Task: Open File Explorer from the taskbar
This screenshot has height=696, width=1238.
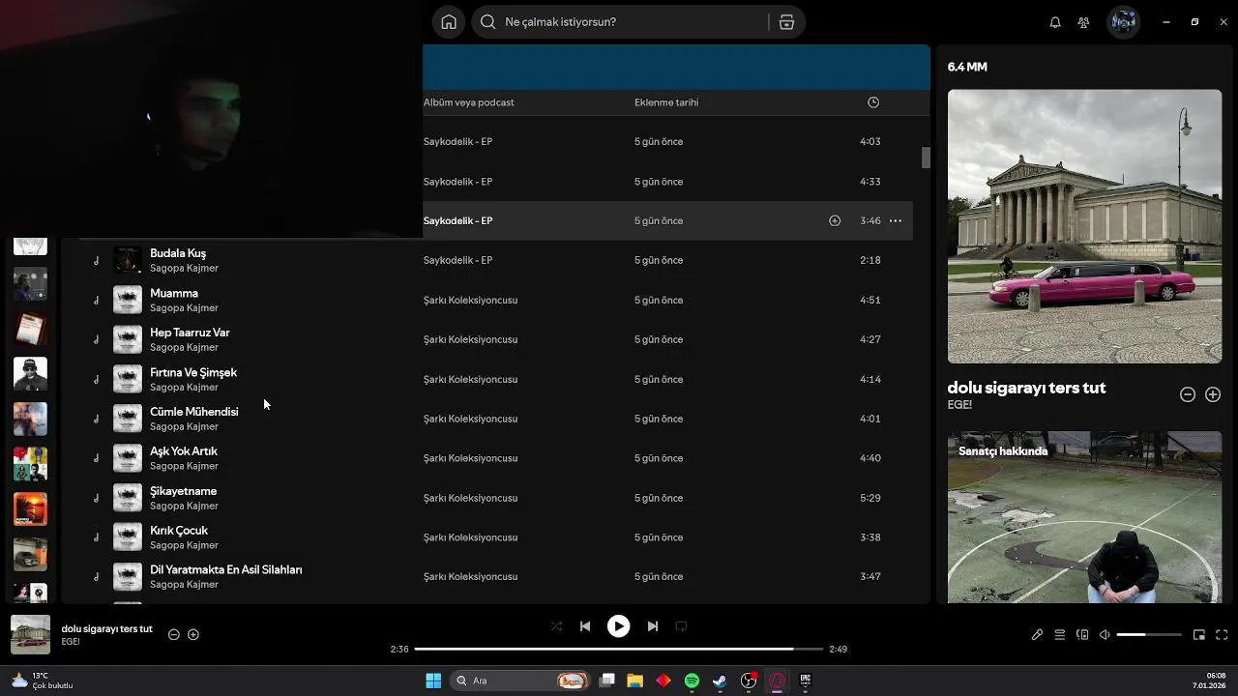Action: (634, 681)
